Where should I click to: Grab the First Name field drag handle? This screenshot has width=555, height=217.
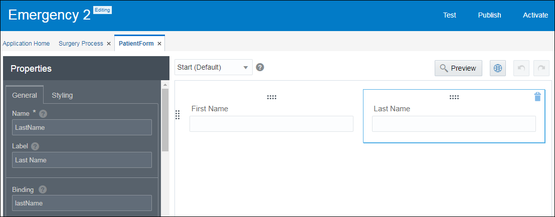(271, 97)
